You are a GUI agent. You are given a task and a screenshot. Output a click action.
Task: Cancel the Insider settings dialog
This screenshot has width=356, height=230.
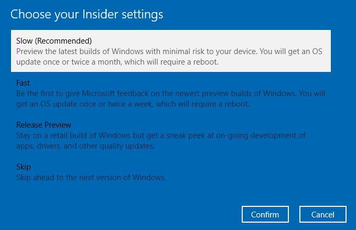323,214
